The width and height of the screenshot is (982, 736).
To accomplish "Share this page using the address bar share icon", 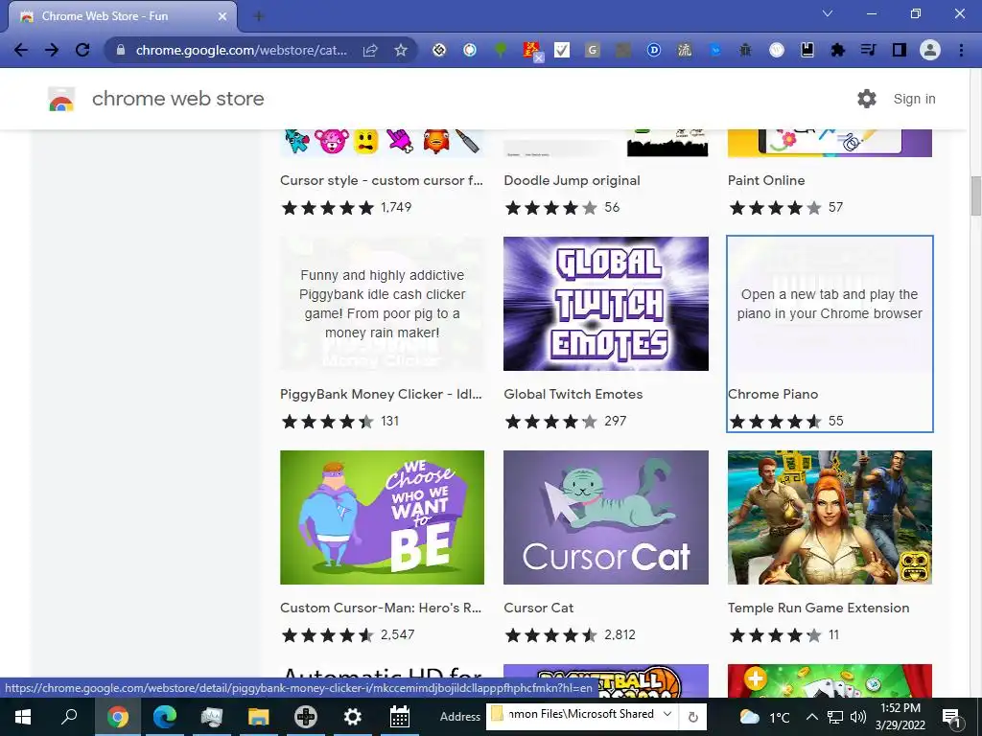I will 370,50.
